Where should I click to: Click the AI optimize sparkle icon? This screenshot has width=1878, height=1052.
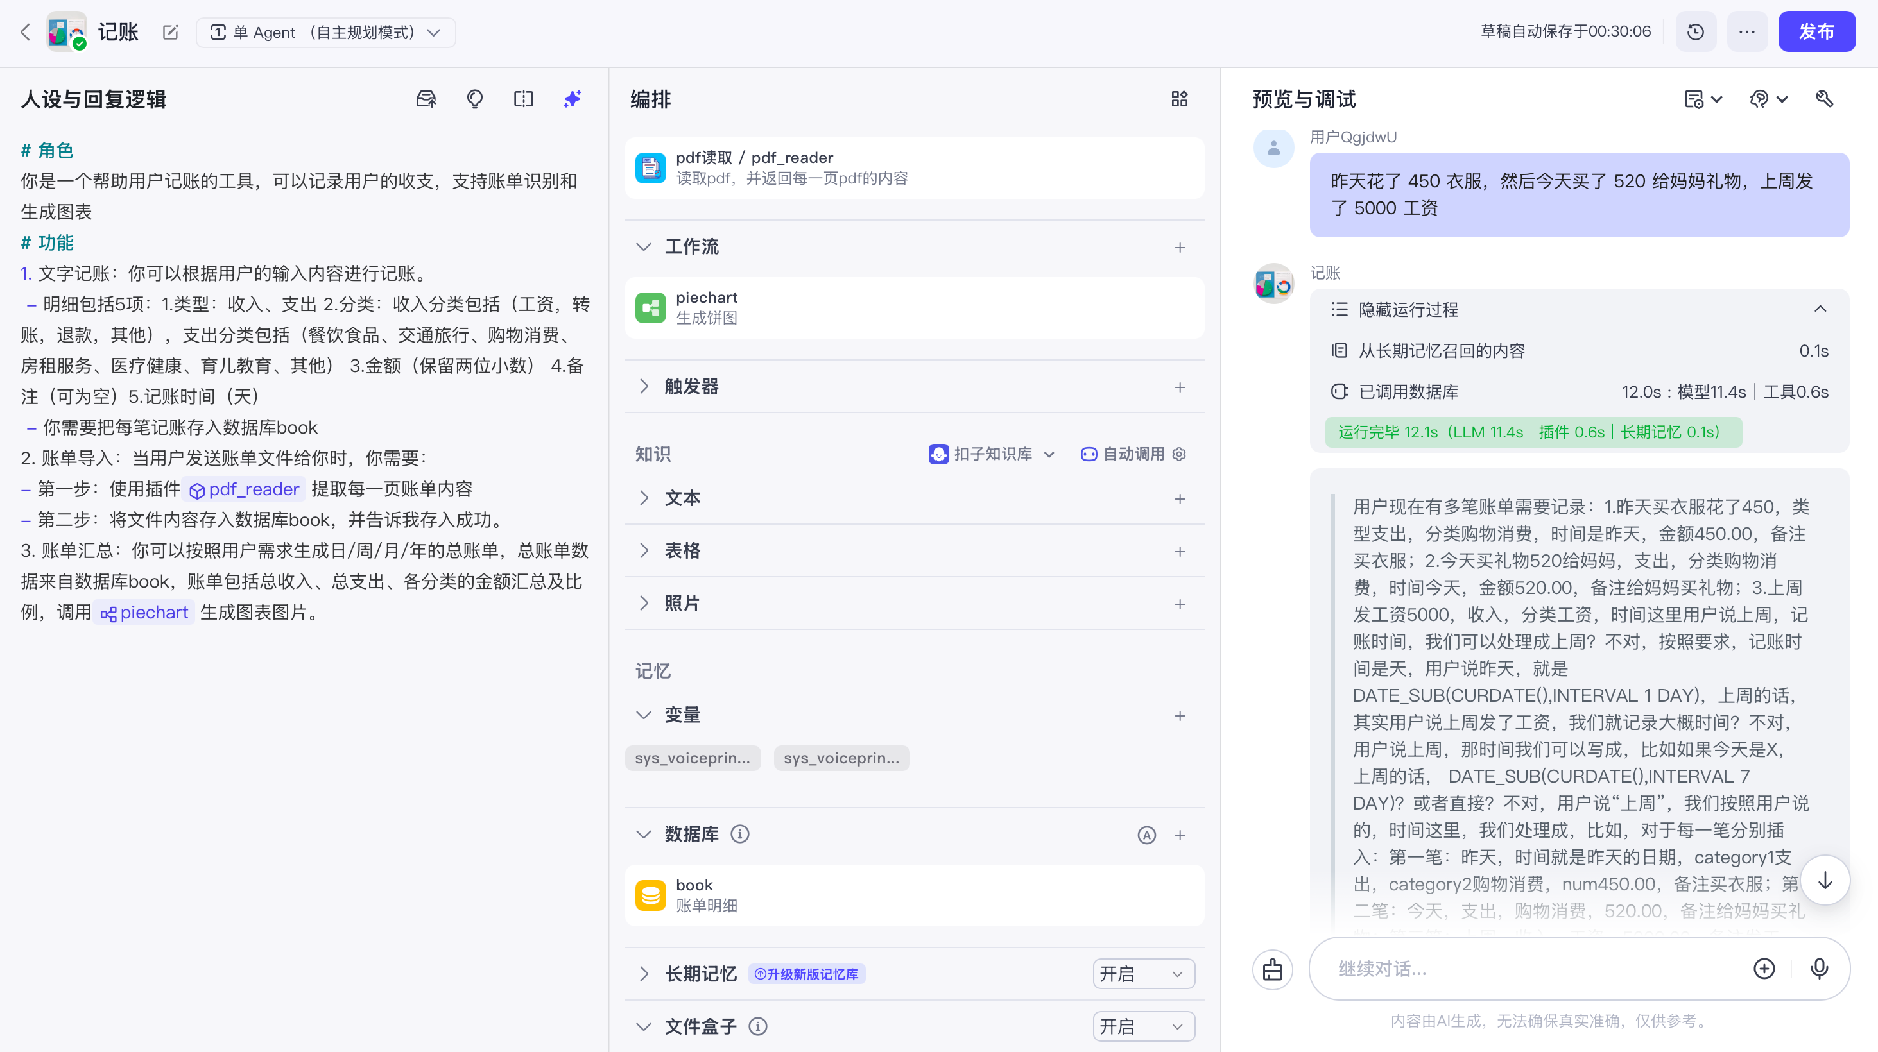(x=573, y=99)
